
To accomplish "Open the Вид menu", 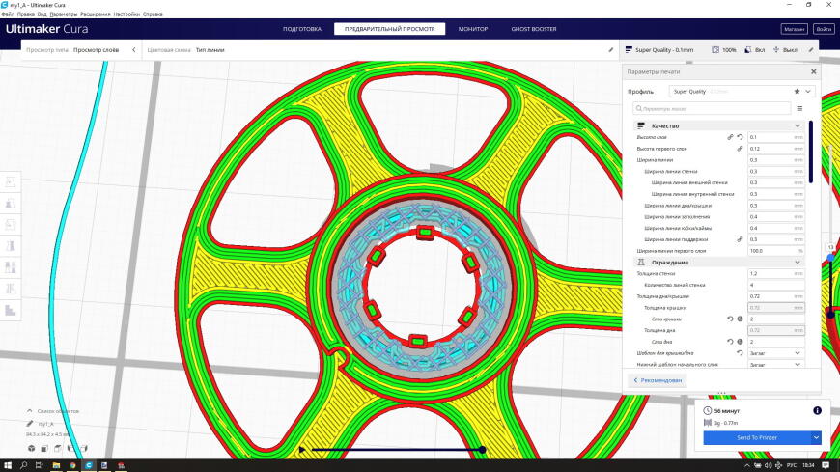I will pos(42,14).
